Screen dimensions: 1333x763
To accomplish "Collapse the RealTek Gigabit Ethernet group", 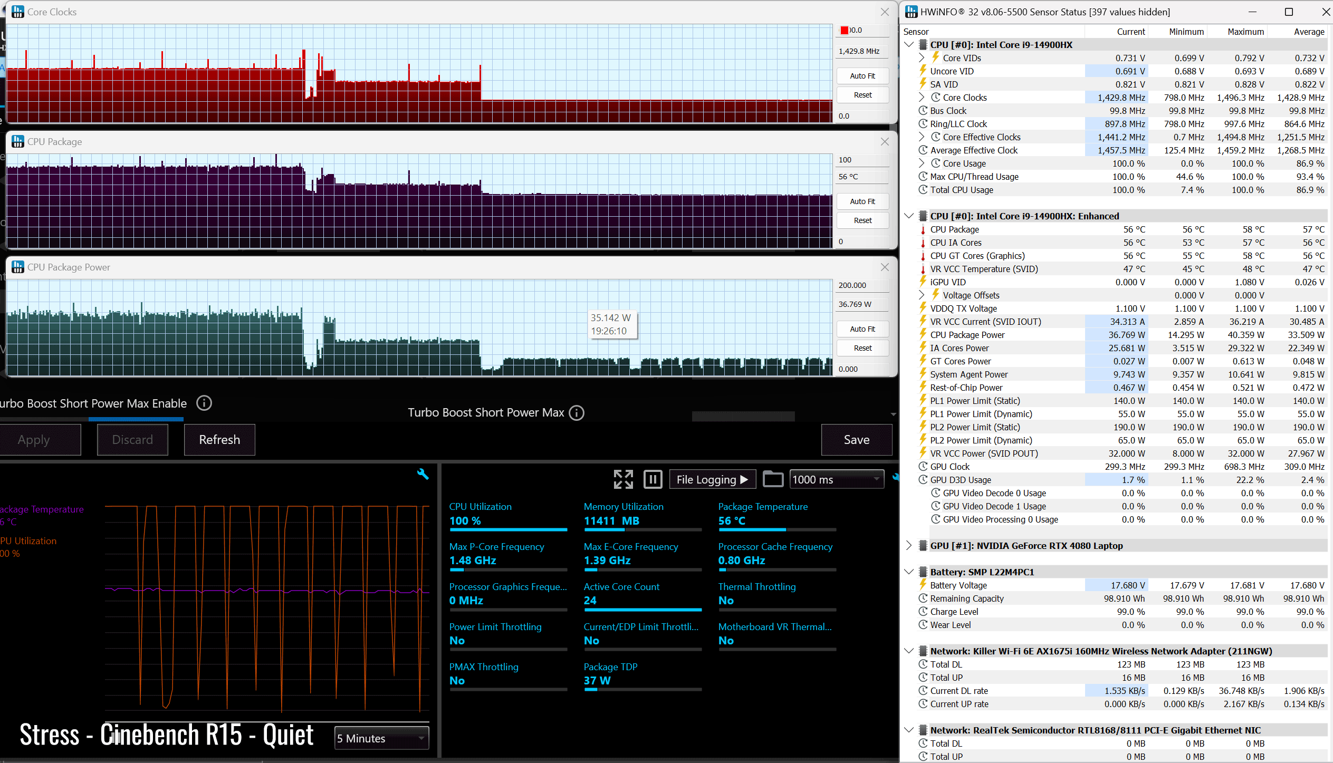I will point(909,730).
